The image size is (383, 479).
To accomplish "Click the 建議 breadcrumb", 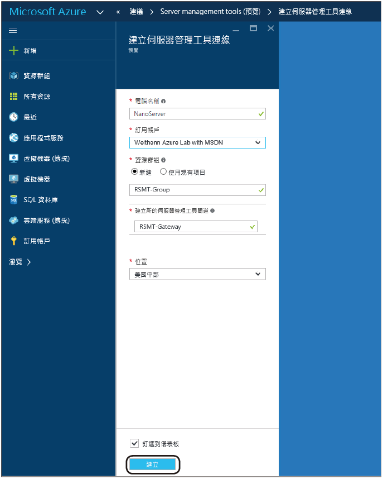I will pos(136,12).
